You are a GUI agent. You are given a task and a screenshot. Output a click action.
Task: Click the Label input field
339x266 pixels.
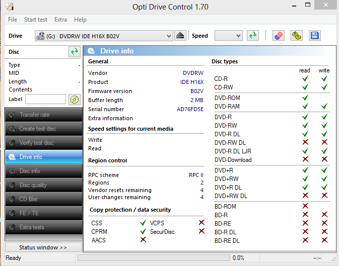coord(46,100)
